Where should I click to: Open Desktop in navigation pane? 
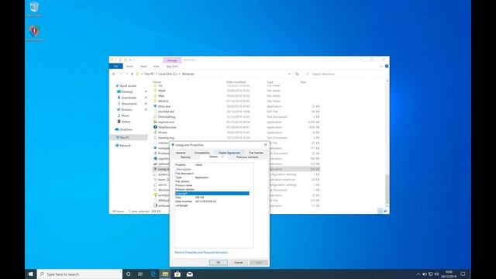point(127,91)
